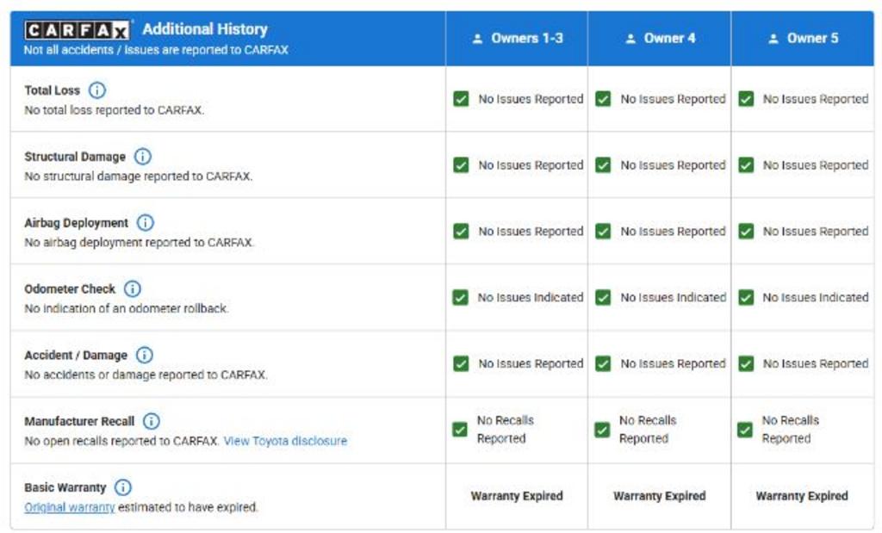The image size is (882, 533).
Task: Select the Total Loss row title
Action: tap(53, 90)
